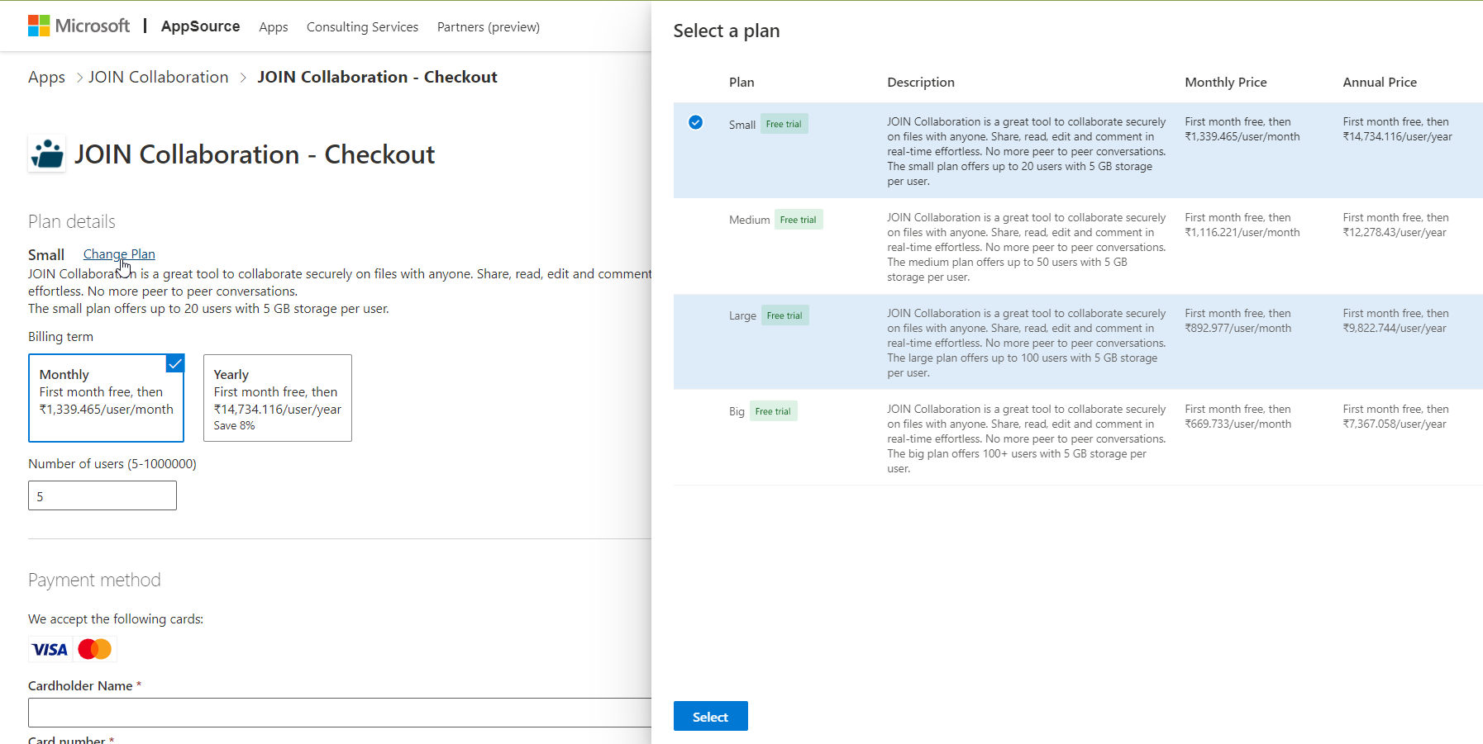Click the VISA card icon
This screenshot has width=1483, height=744.
[50, 650]
